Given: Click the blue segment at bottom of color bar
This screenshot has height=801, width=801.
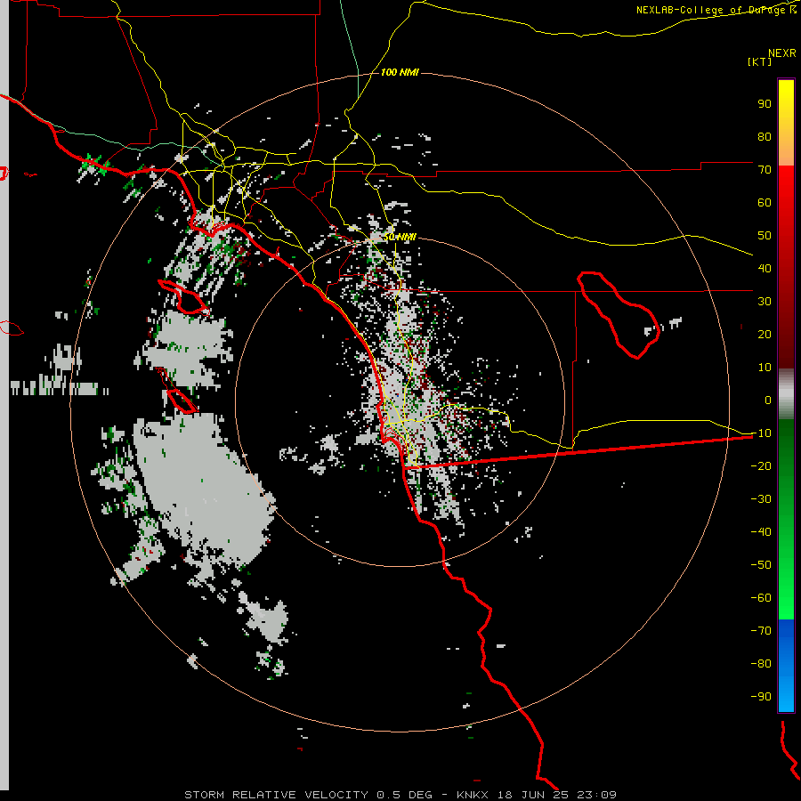Looking at the screenshot, I should tap(786, 666).
